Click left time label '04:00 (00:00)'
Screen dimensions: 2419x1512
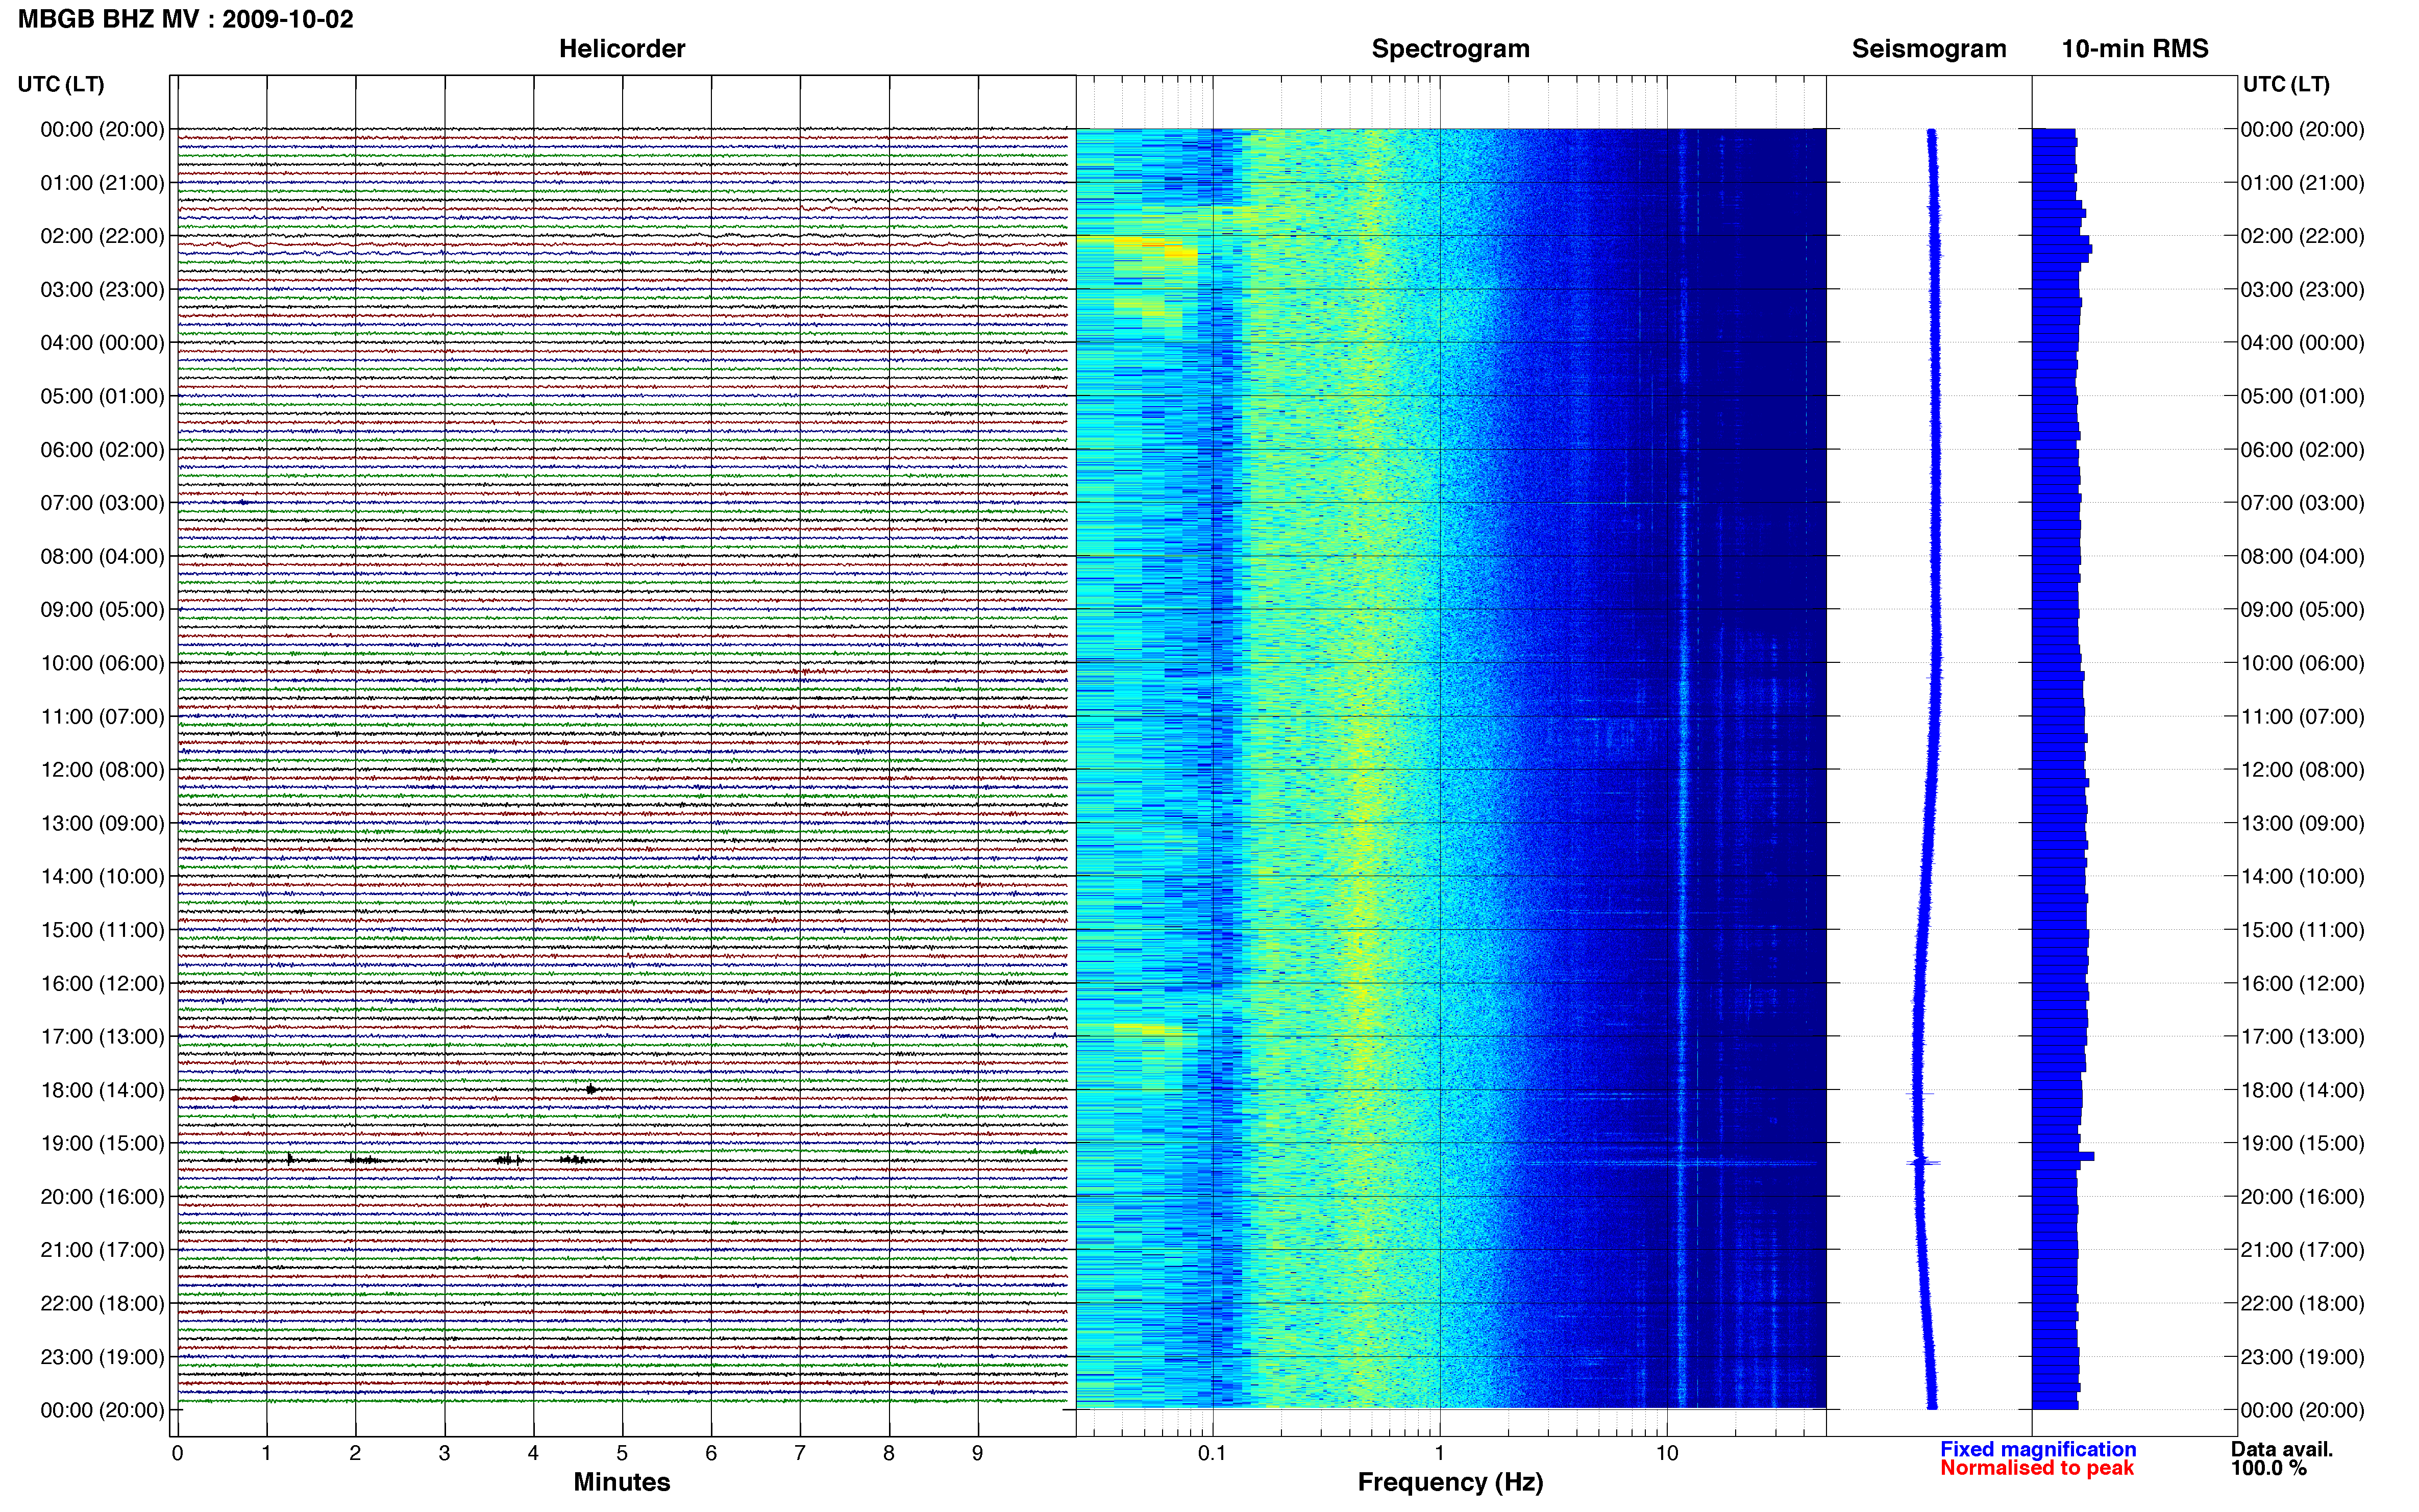pyautogui.click(x=102, y=343)
